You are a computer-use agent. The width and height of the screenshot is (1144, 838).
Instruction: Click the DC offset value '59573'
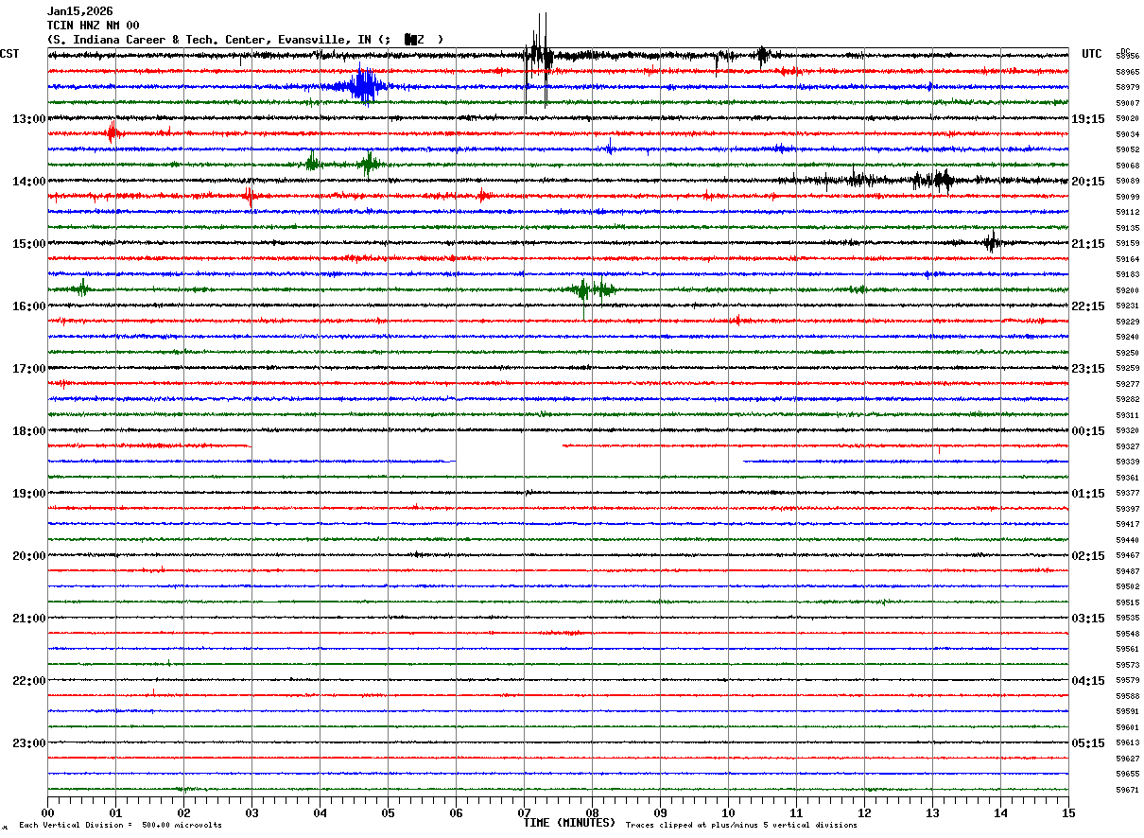[x=1127, y=665]
